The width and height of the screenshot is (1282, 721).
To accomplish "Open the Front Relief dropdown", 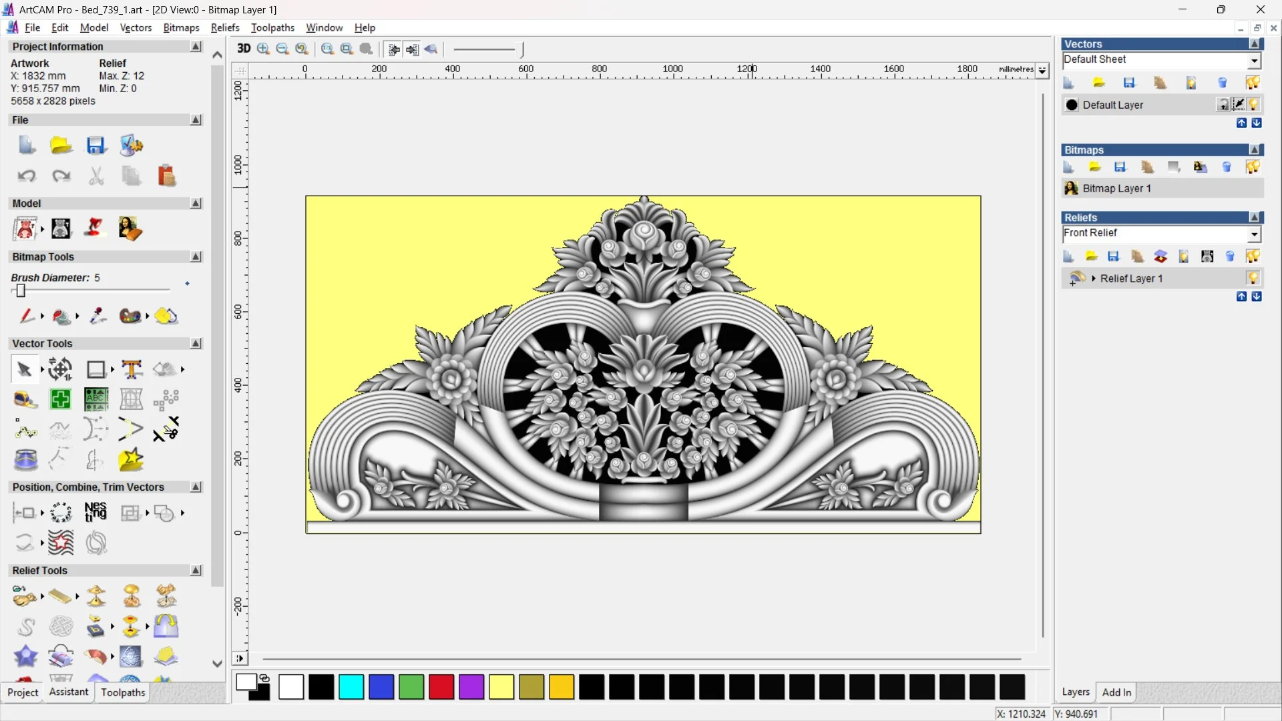I will (x=1254, y=234).
